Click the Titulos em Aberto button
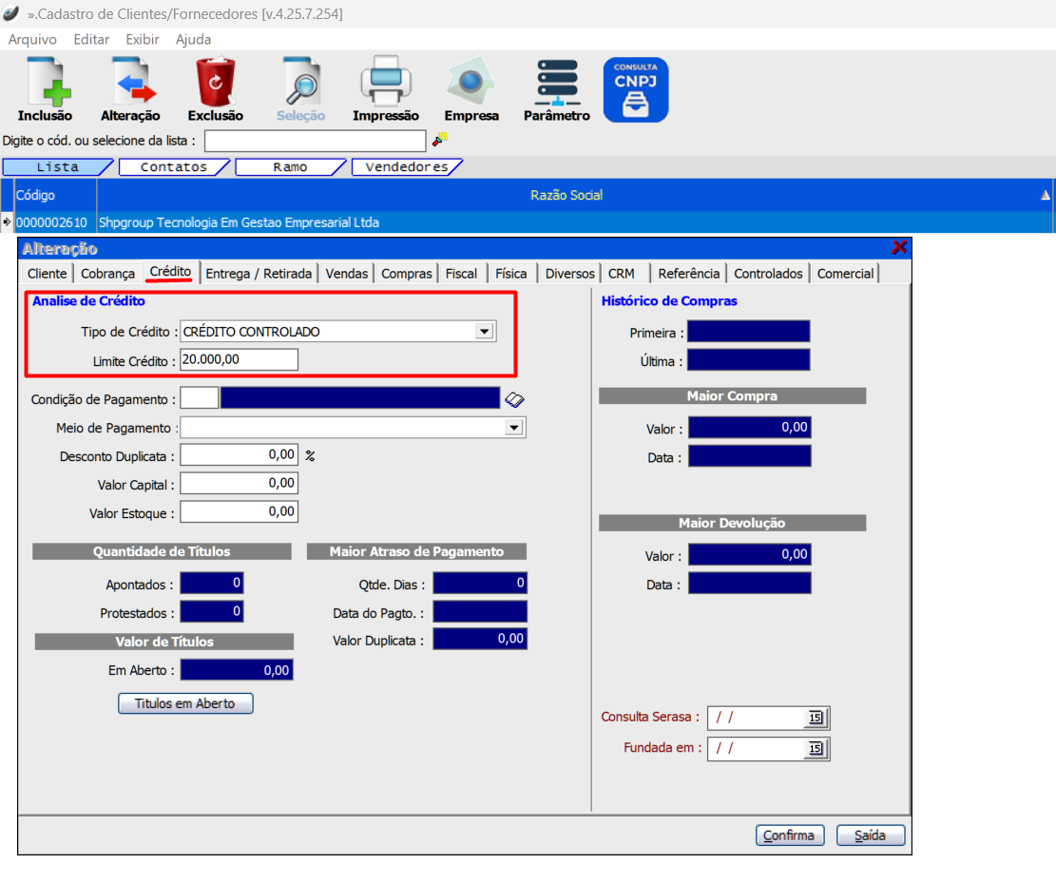This screenshot has height=883, width=1056. (185, 703)
